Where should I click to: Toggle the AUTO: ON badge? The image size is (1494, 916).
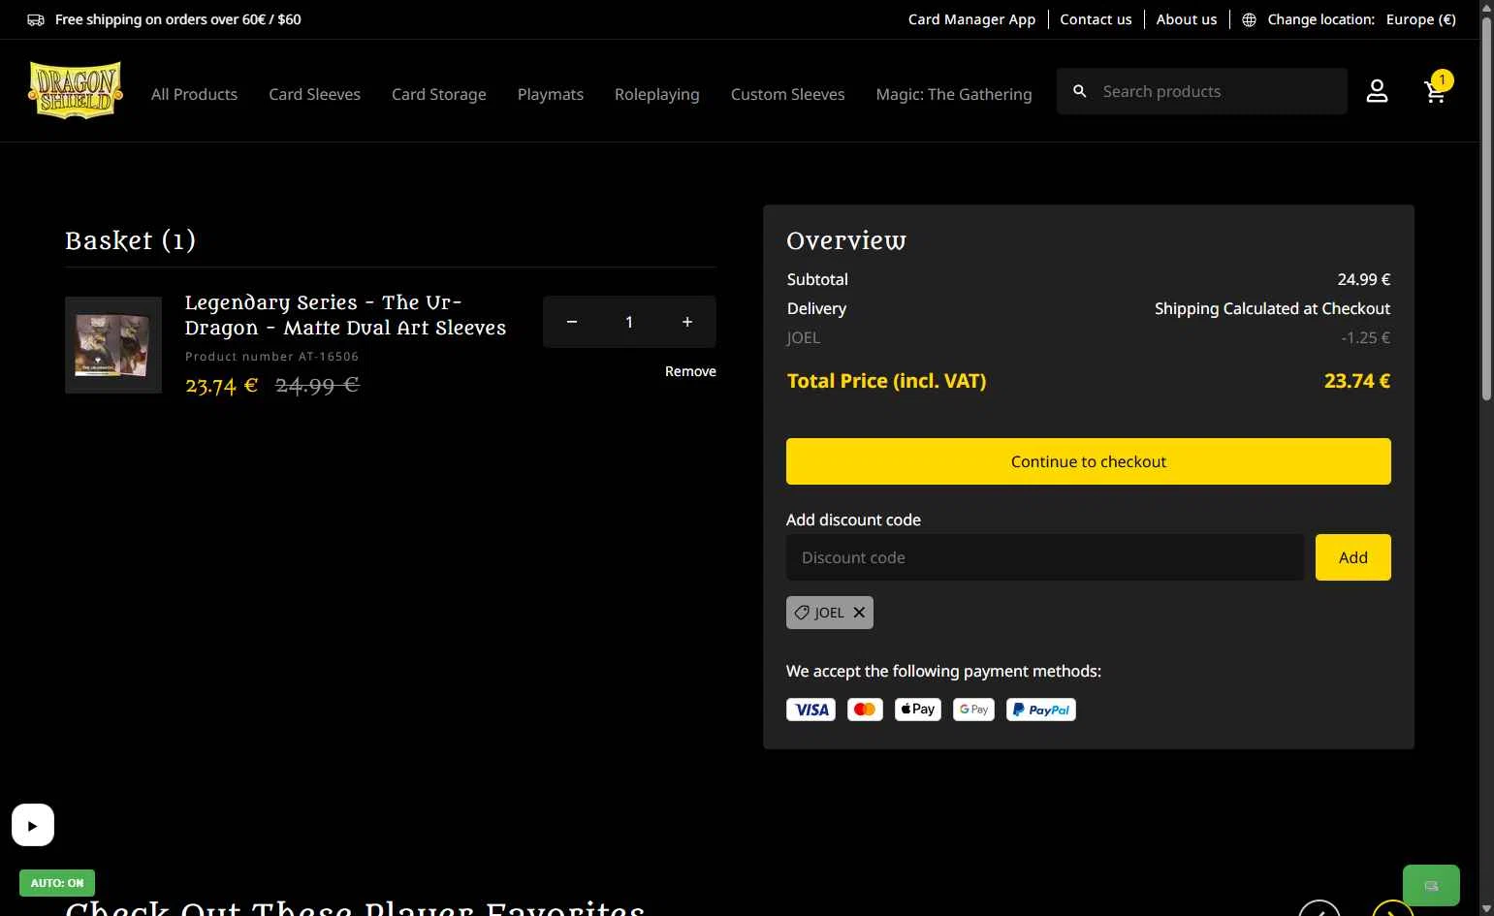(x=57, y=883)
